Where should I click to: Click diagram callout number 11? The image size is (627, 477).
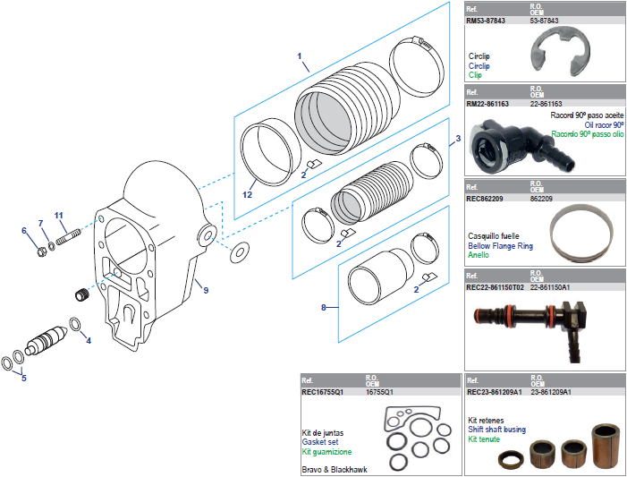(x=59, y=216)
